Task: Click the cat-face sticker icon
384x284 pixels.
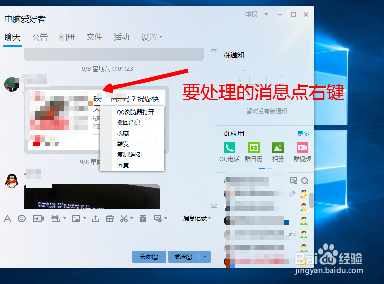Action: 55,218
